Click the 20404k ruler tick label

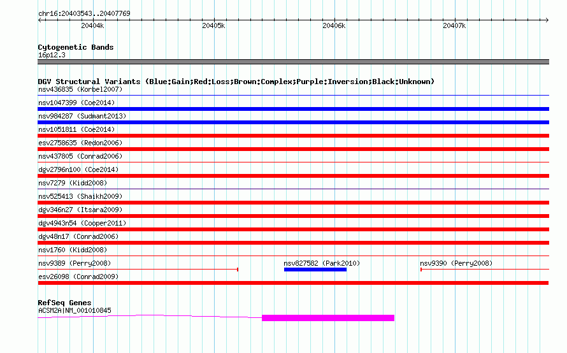coord(92,25)
